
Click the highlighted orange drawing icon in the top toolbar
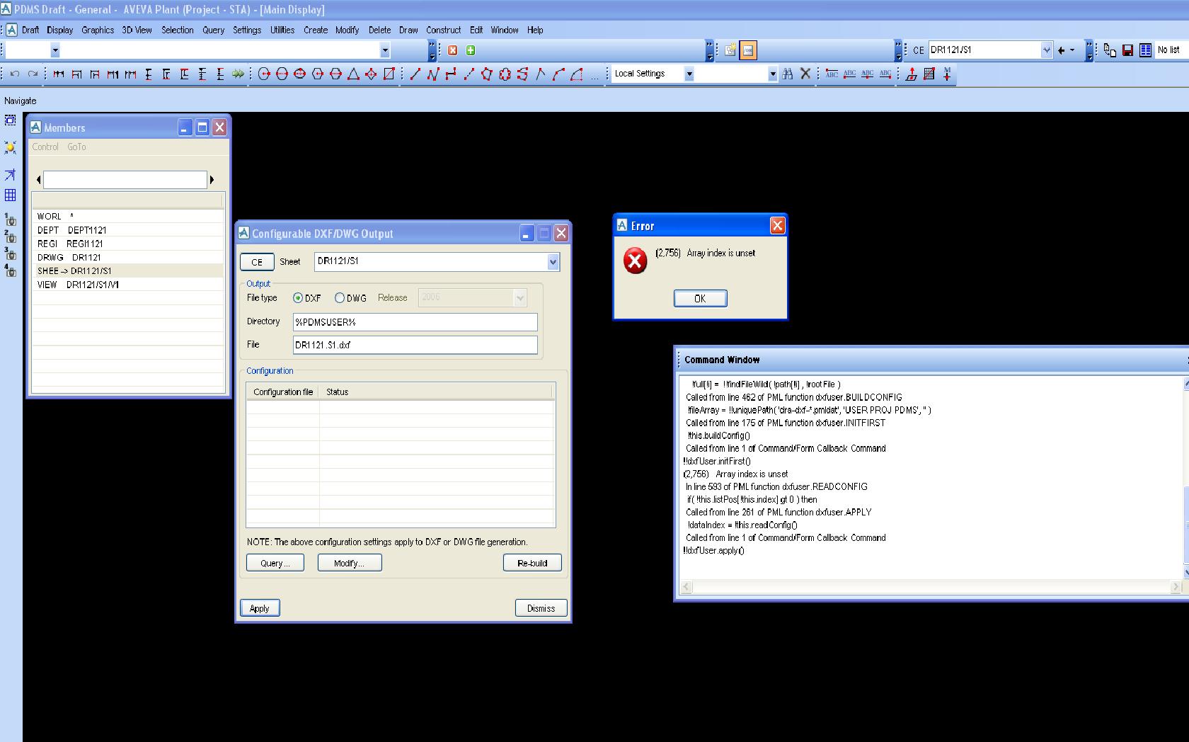748,50
